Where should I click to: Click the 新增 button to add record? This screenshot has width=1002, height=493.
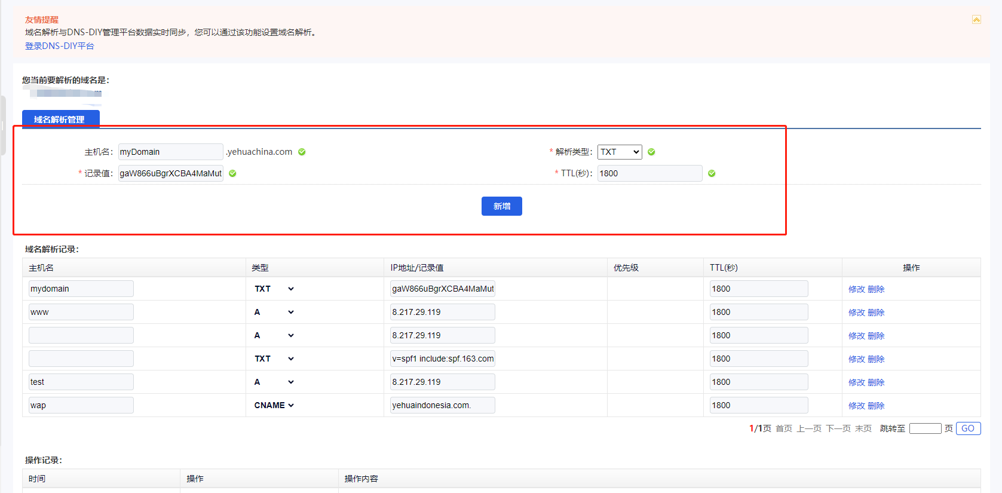tap(501, 206)
